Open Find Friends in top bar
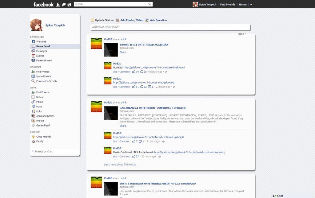 (228, 4)
